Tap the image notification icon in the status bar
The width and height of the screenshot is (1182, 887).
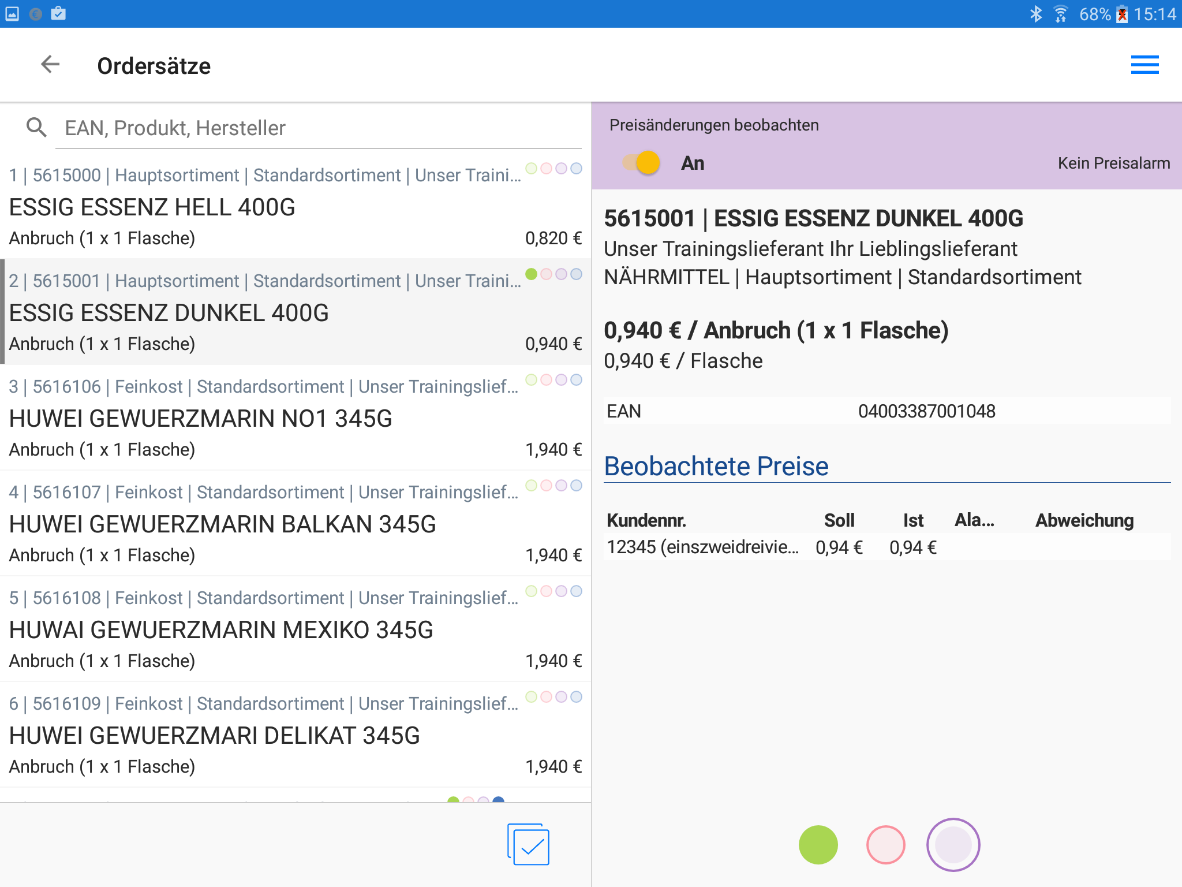tap(13, 14)
